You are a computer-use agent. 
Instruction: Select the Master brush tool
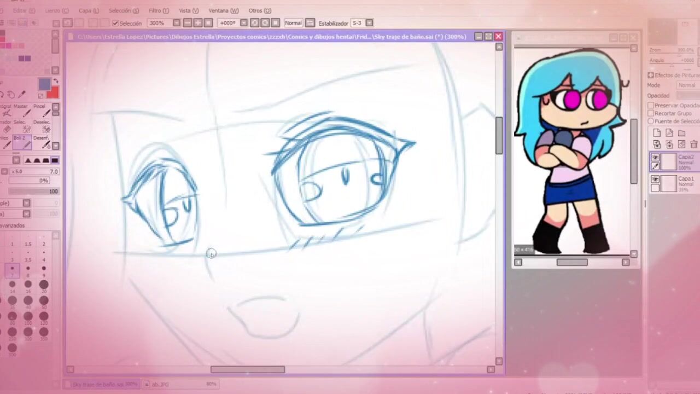(x=25, y=113)
